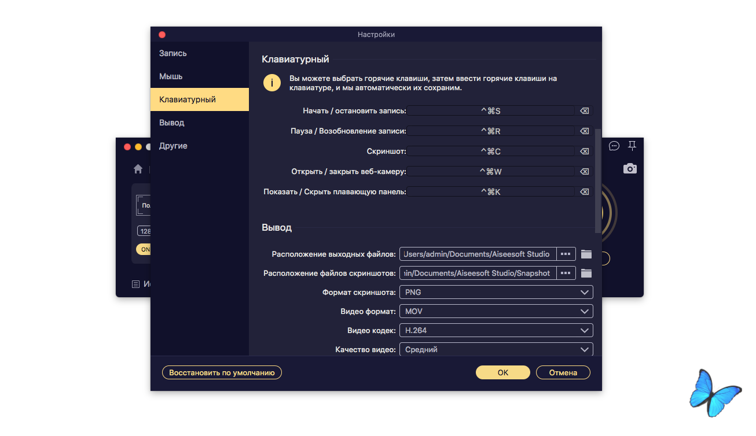Switch to the Другие settings tab
The width and height of the screenshot is (756, 436).
coord(200,146)
